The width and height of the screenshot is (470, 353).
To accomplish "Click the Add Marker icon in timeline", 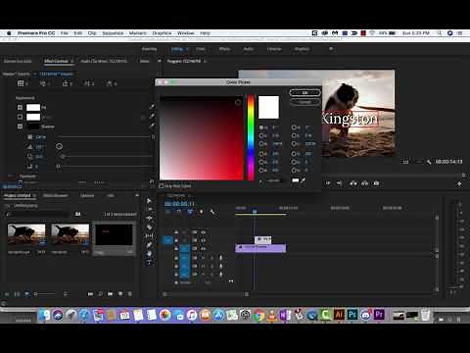I will 201,212.
